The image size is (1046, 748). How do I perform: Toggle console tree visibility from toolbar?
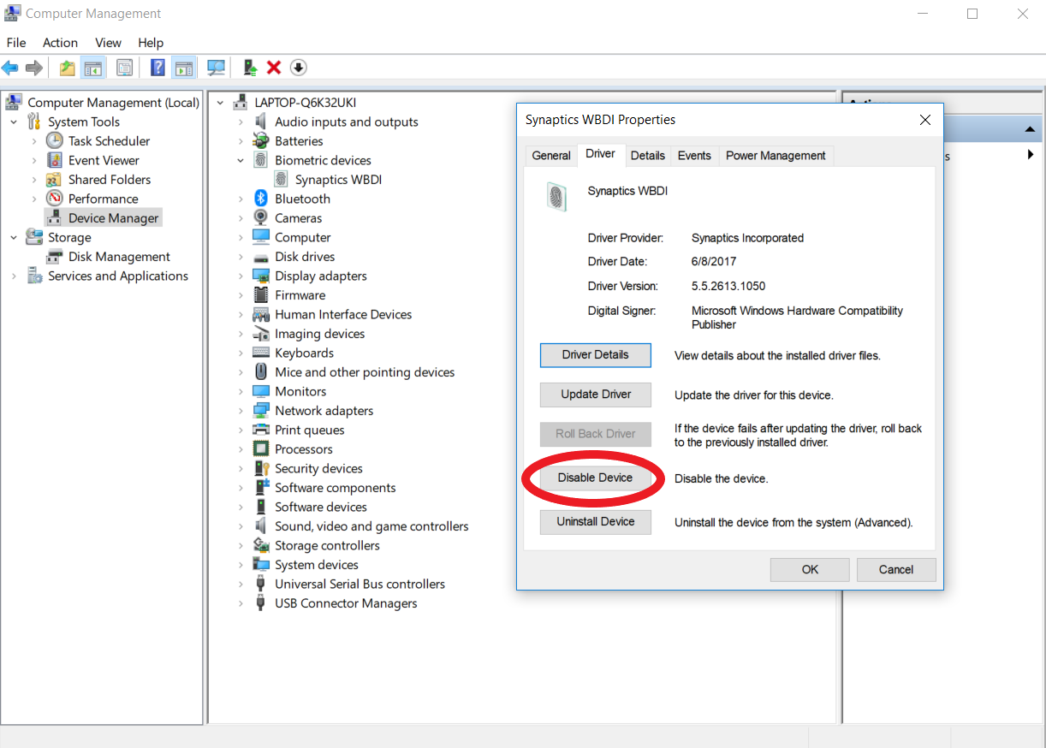coord(93,67)
